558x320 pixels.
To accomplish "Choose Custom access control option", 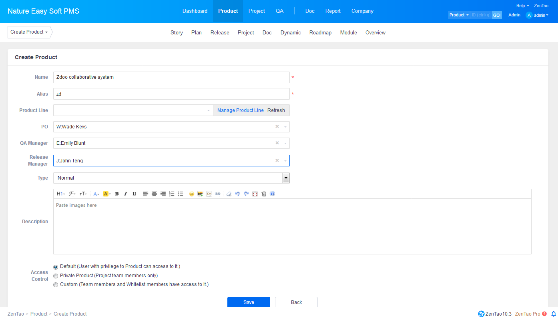I will pyautogui.click(x=56, y=285).
